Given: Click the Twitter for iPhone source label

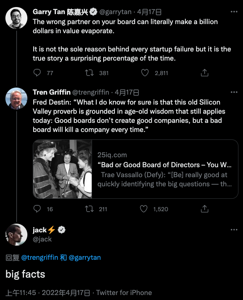Looking at the screenshot, I should coord(124,293).
